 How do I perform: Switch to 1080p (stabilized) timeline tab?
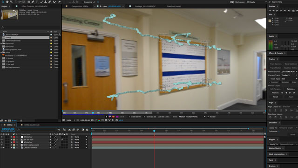pyautogui.click(x=32, y=125)
